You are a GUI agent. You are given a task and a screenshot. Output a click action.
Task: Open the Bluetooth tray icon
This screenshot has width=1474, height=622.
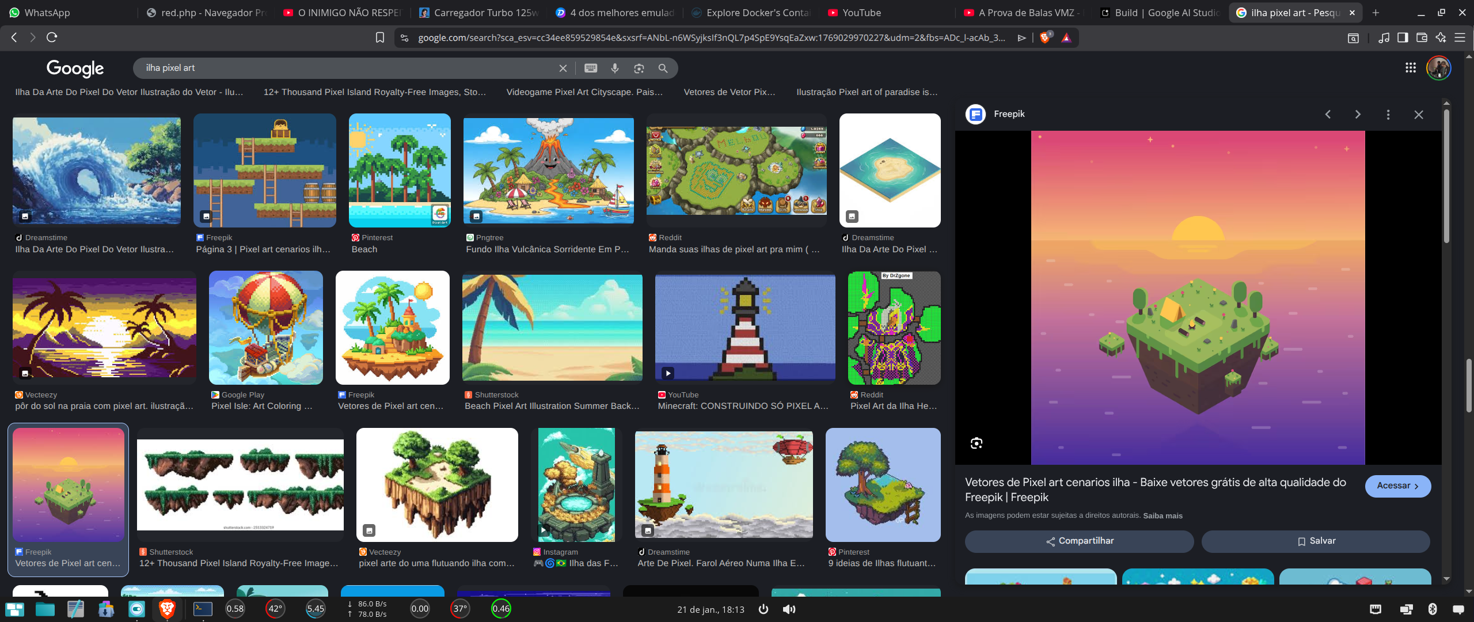1433,609
